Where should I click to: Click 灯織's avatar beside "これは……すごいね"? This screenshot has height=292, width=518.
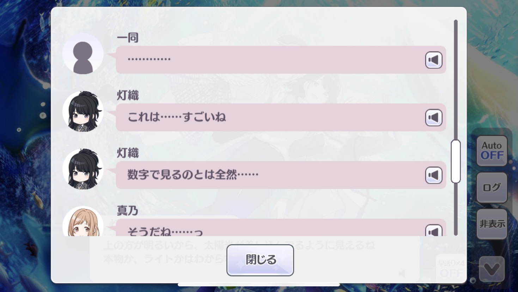[83, 111]
